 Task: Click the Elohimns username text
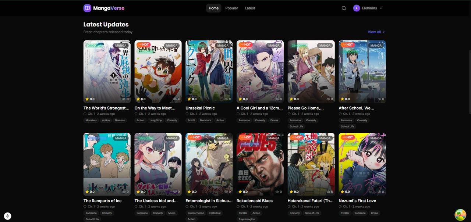(369, 8)
